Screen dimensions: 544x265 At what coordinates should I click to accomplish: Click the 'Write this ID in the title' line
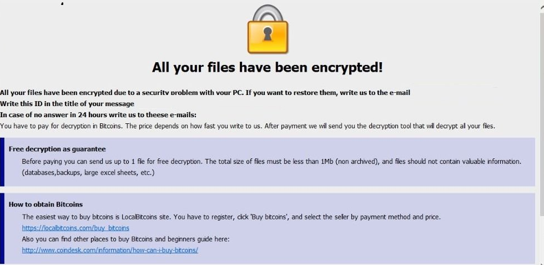pos(67,104)
